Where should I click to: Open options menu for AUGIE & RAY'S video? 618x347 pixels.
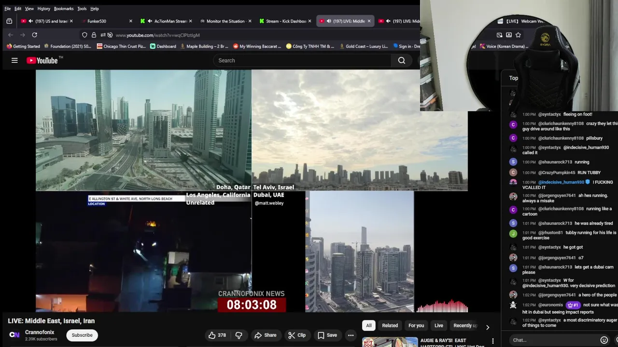pyautogui.click(x=492, y=341)
